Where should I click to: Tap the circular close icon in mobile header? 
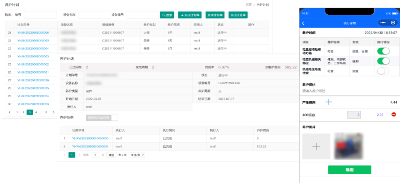click(x=393, y=23)
